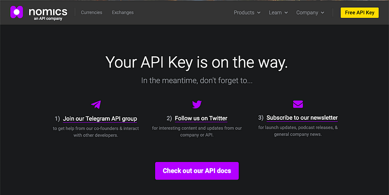Click the chevron next to Products
This screenshot has height=195, width=389.
(x=259, y=13)
